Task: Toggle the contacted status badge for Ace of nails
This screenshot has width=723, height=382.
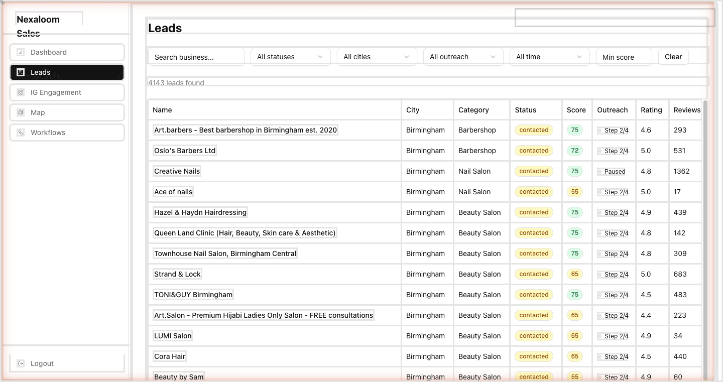Action: coord(533,192)
